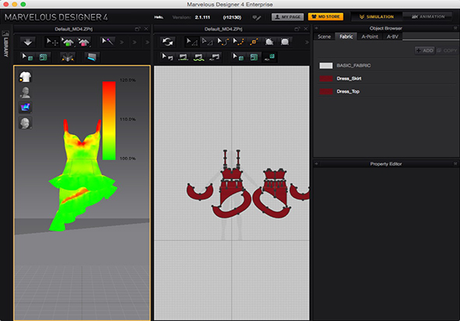
Task: Switch to the A-Point tab
Action: 370,37
